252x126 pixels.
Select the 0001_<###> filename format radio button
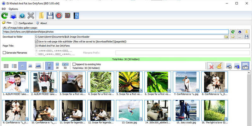[37, 54]
